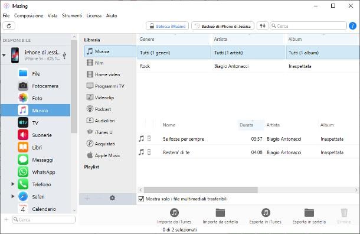Screen dimensions: 360x234
Task: Click Esporta in cartella
Action: pyautogui.click(x=309, y=216)
